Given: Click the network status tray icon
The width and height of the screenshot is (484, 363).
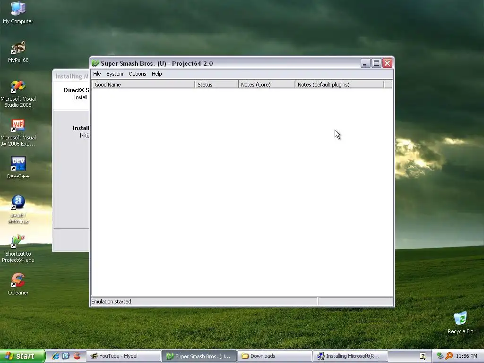Looking at the screenshot, I should 440,356.
